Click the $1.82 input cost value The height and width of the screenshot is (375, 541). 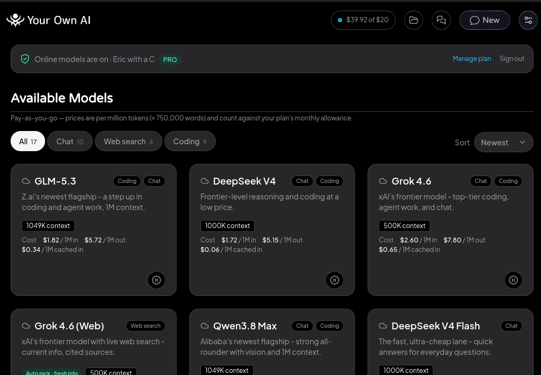click(x=51, y=240)
